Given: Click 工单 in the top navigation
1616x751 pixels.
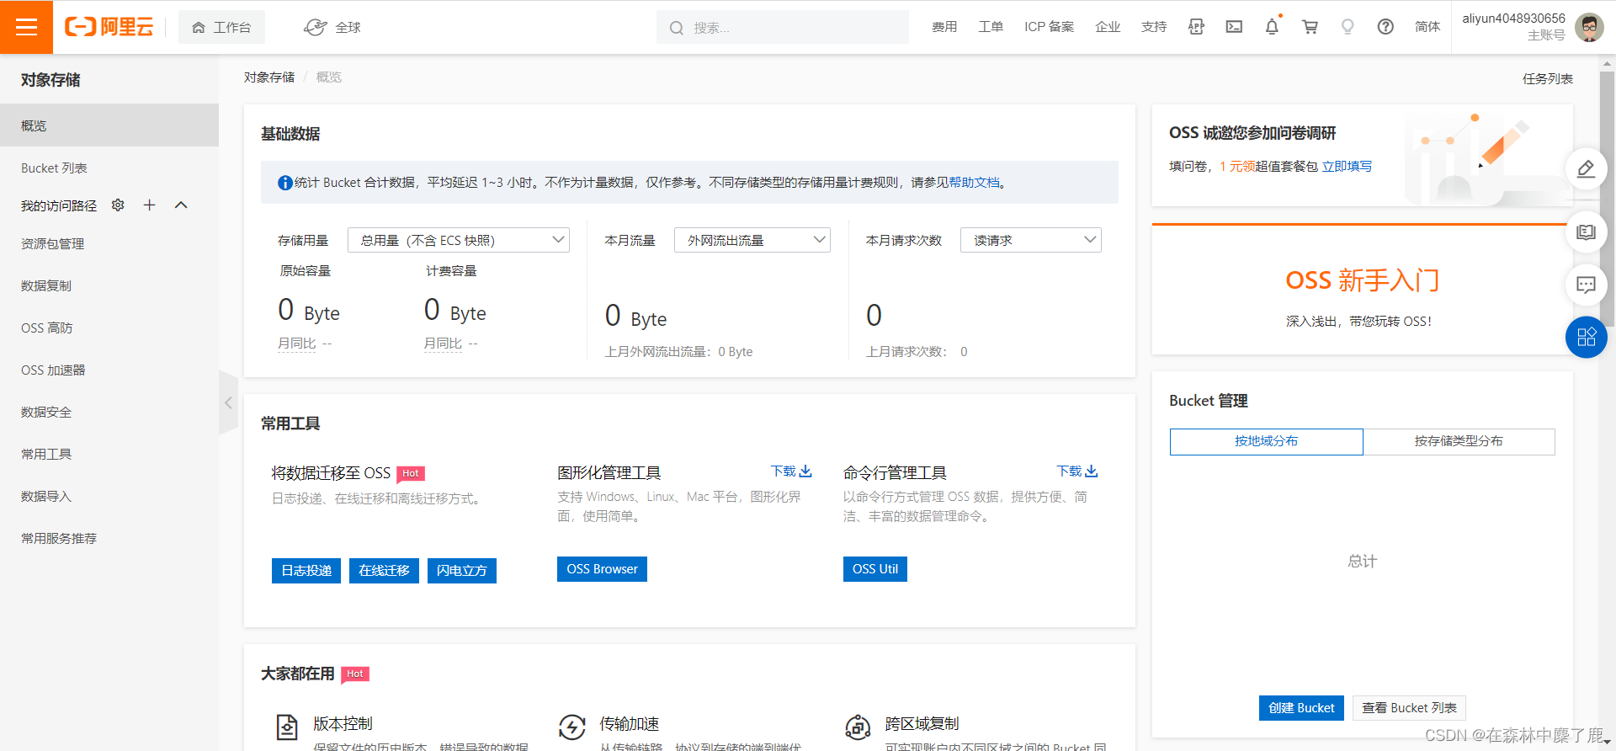Looking at the screenshot, I should (991, 27).
